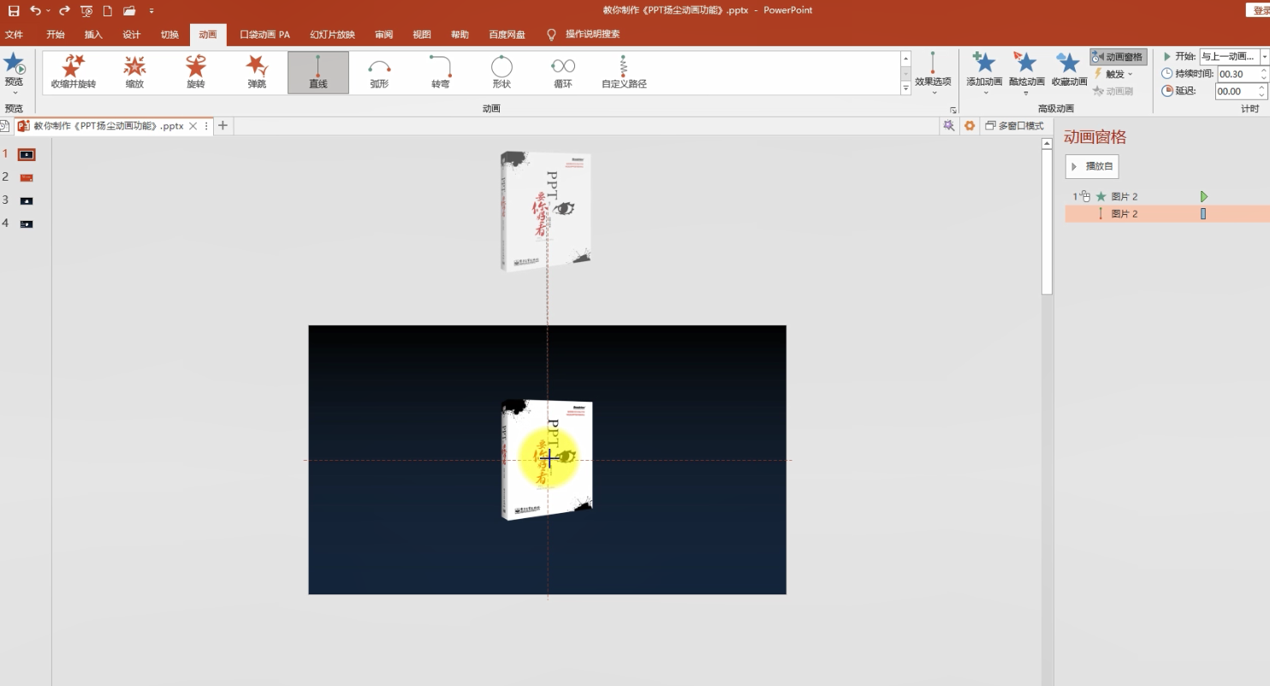Switch to the 插入 Insert ribbon tab
Image resolution: width=1270 pixels, height=686 pixels.
93,34
